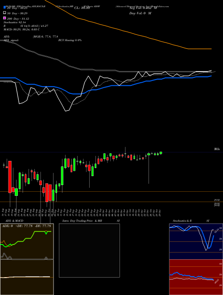Click the orange 200 day average line end
The height and width of the screenshot is (295, 223).
211,49
